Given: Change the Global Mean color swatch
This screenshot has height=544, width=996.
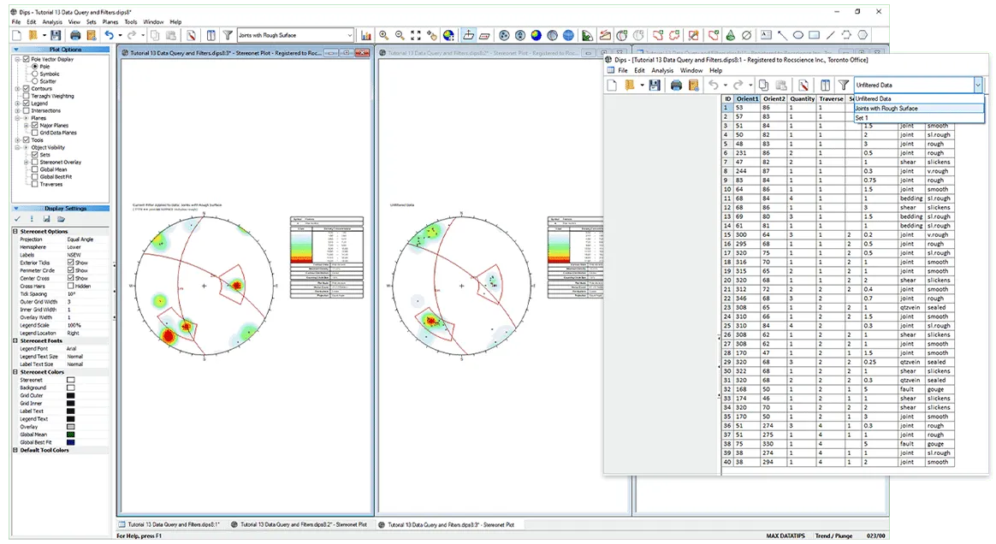Looking at the screenshot, I should pos(70,435).
